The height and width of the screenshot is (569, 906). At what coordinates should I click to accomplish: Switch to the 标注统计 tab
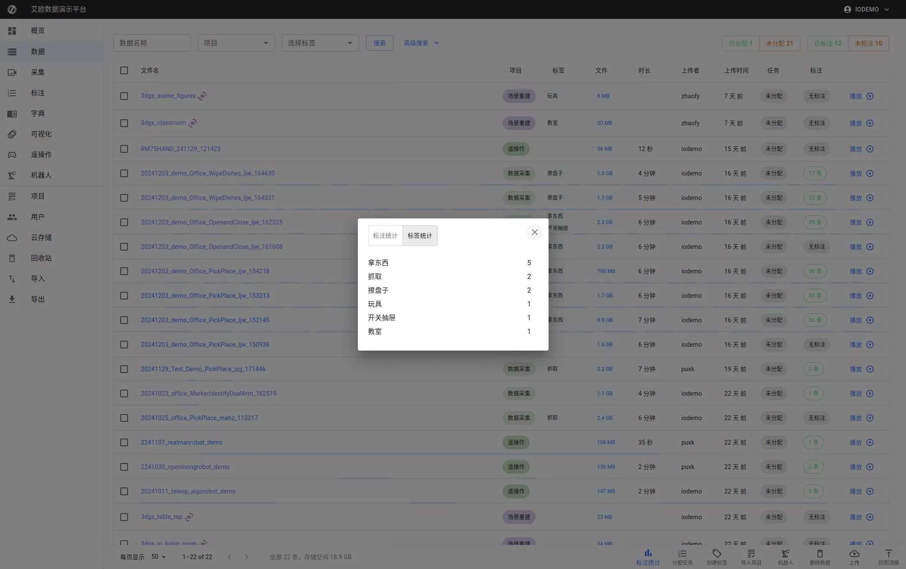click(385, 236)
